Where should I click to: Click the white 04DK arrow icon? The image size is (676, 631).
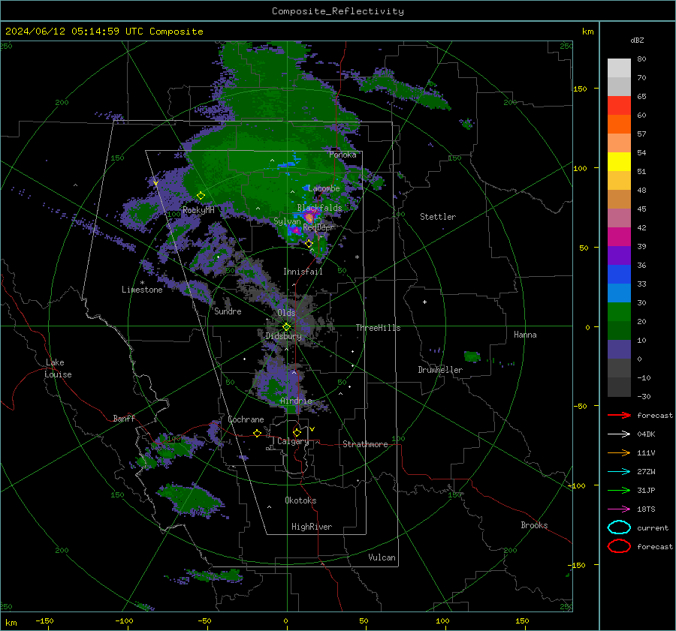[619, 434]
